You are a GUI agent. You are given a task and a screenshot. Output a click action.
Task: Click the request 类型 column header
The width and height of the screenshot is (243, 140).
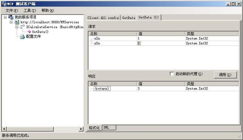pyautogui.click(x=212, y=33)
